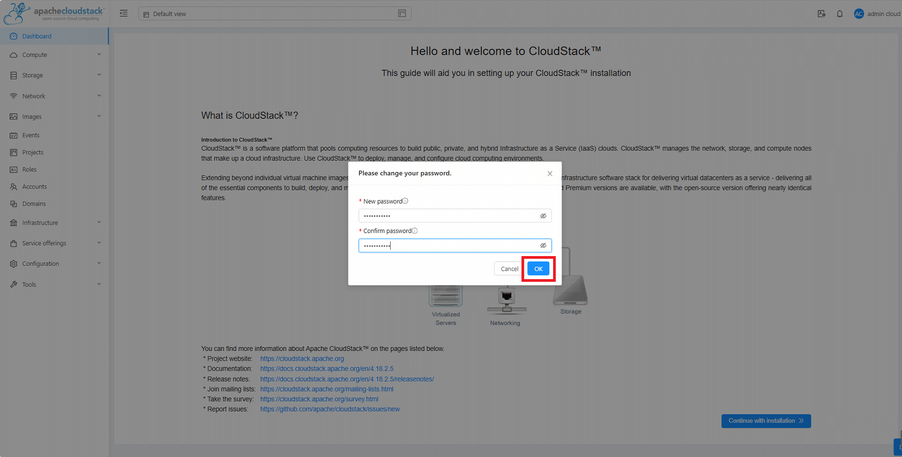Expand the Network menu chevron
The image size is (902, 457).
99,96
